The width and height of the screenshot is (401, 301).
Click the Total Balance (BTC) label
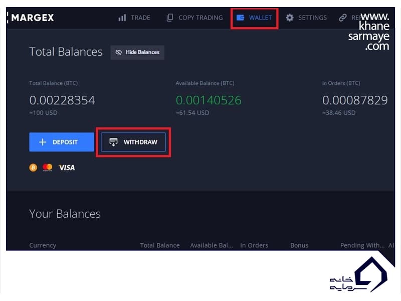tap(54, 83)
